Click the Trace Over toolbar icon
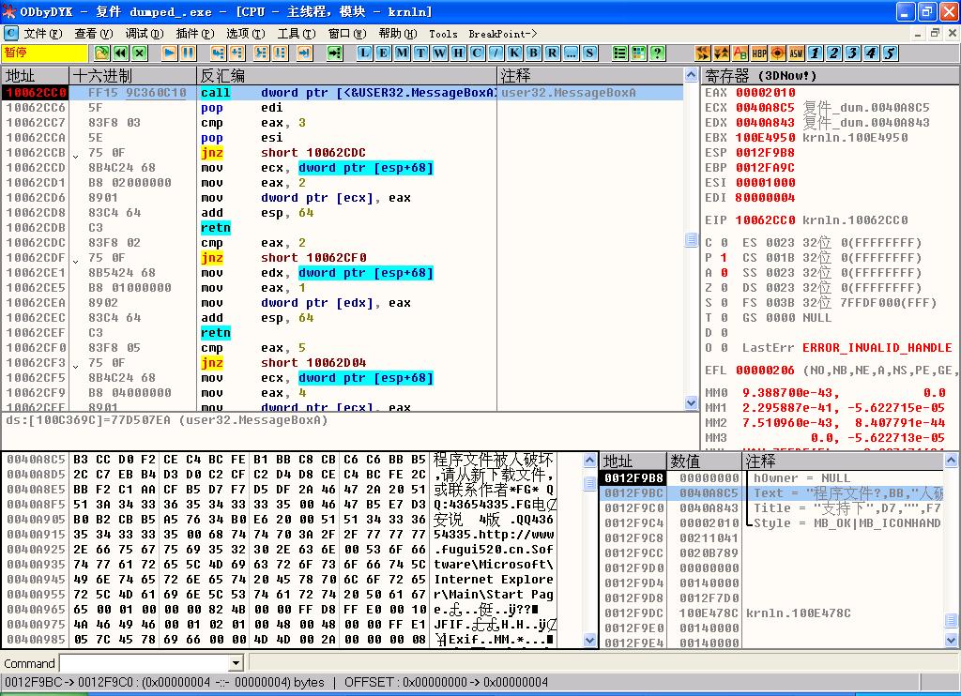This screenshot has height=696, width=961. pos(281,53)
